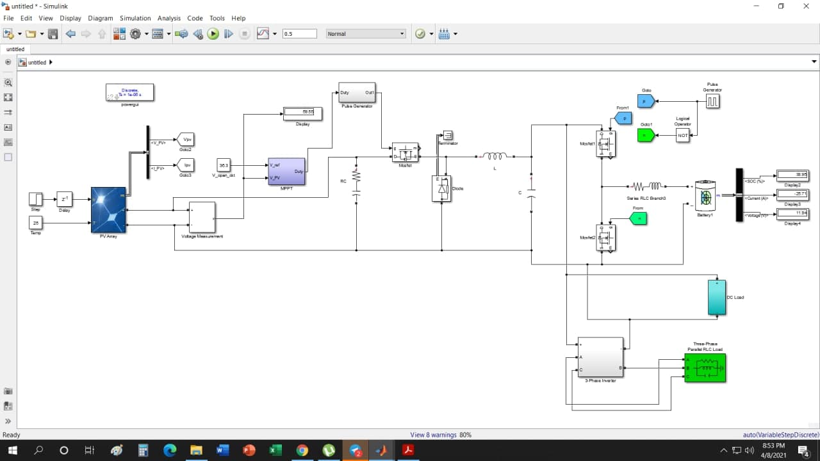This screenshot has width=820, height=461.
Task: Click the Step Forward simulation icon
Action: pos(229,33)
